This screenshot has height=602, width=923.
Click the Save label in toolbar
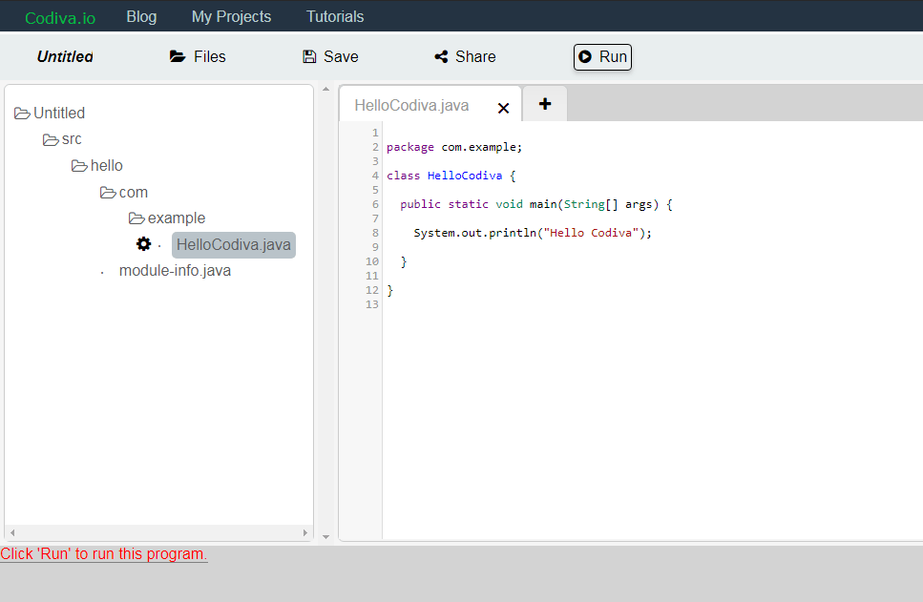[x=341, y=56]
